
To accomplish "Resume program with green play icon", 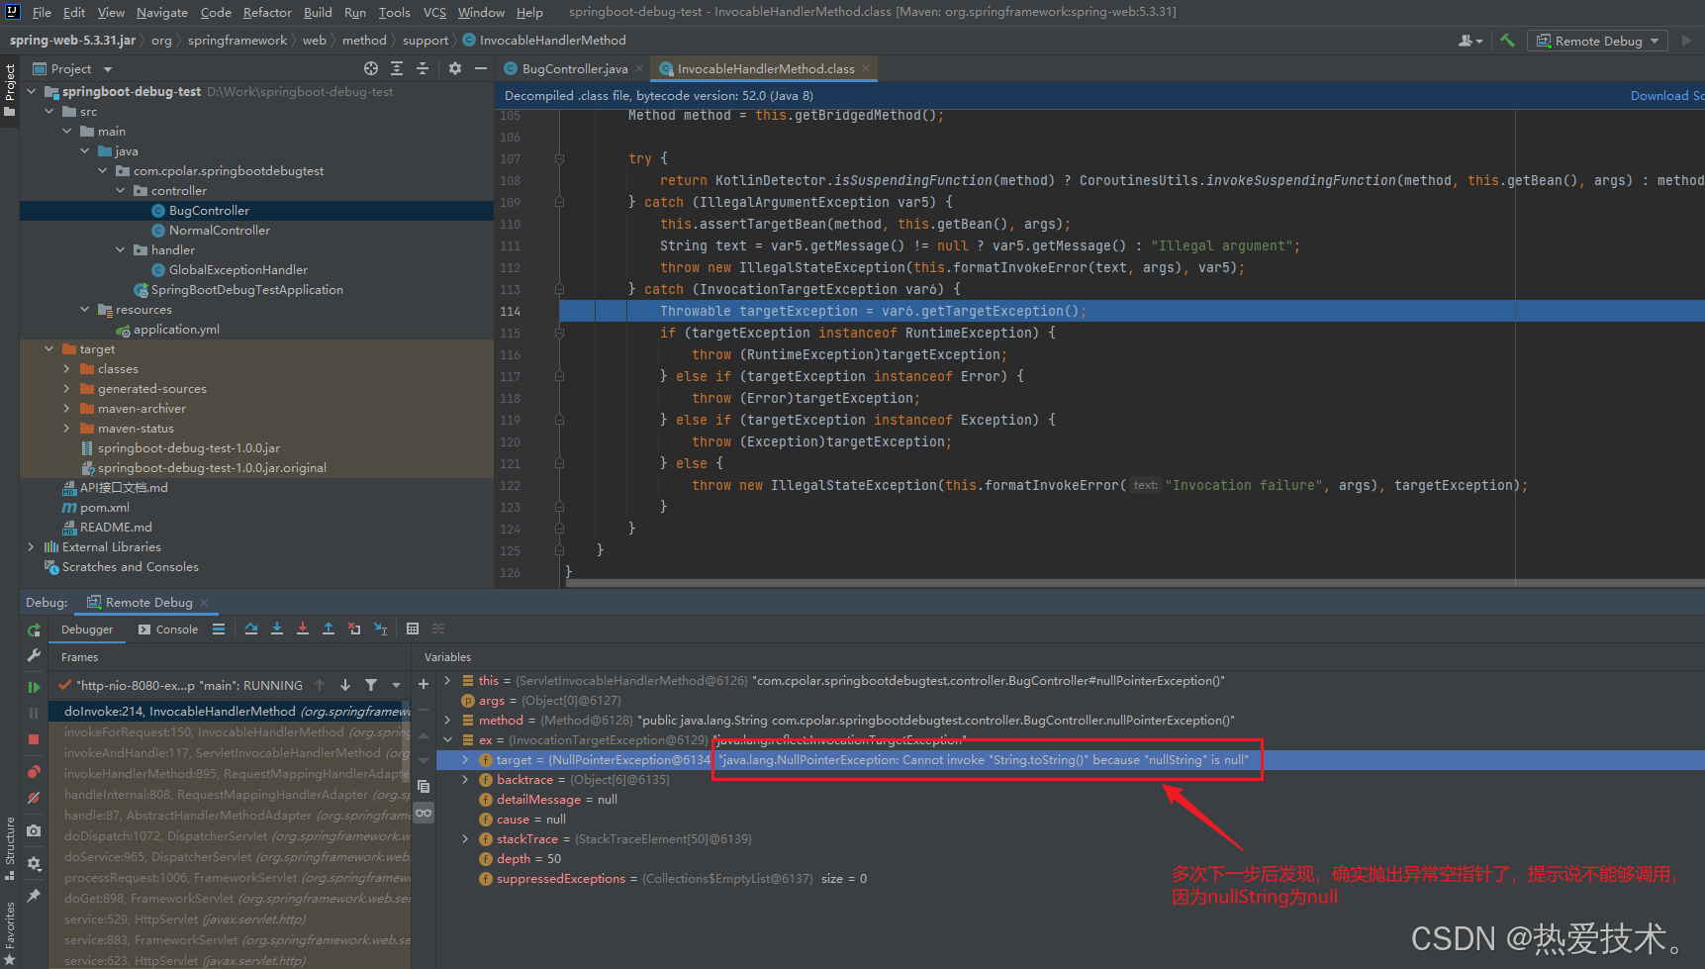I will click(x=34, y=687).
